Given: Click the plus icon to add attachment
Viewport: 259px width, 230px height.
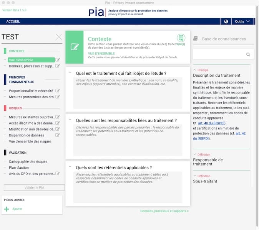Looking at the screenshot, I should [7, 209].
